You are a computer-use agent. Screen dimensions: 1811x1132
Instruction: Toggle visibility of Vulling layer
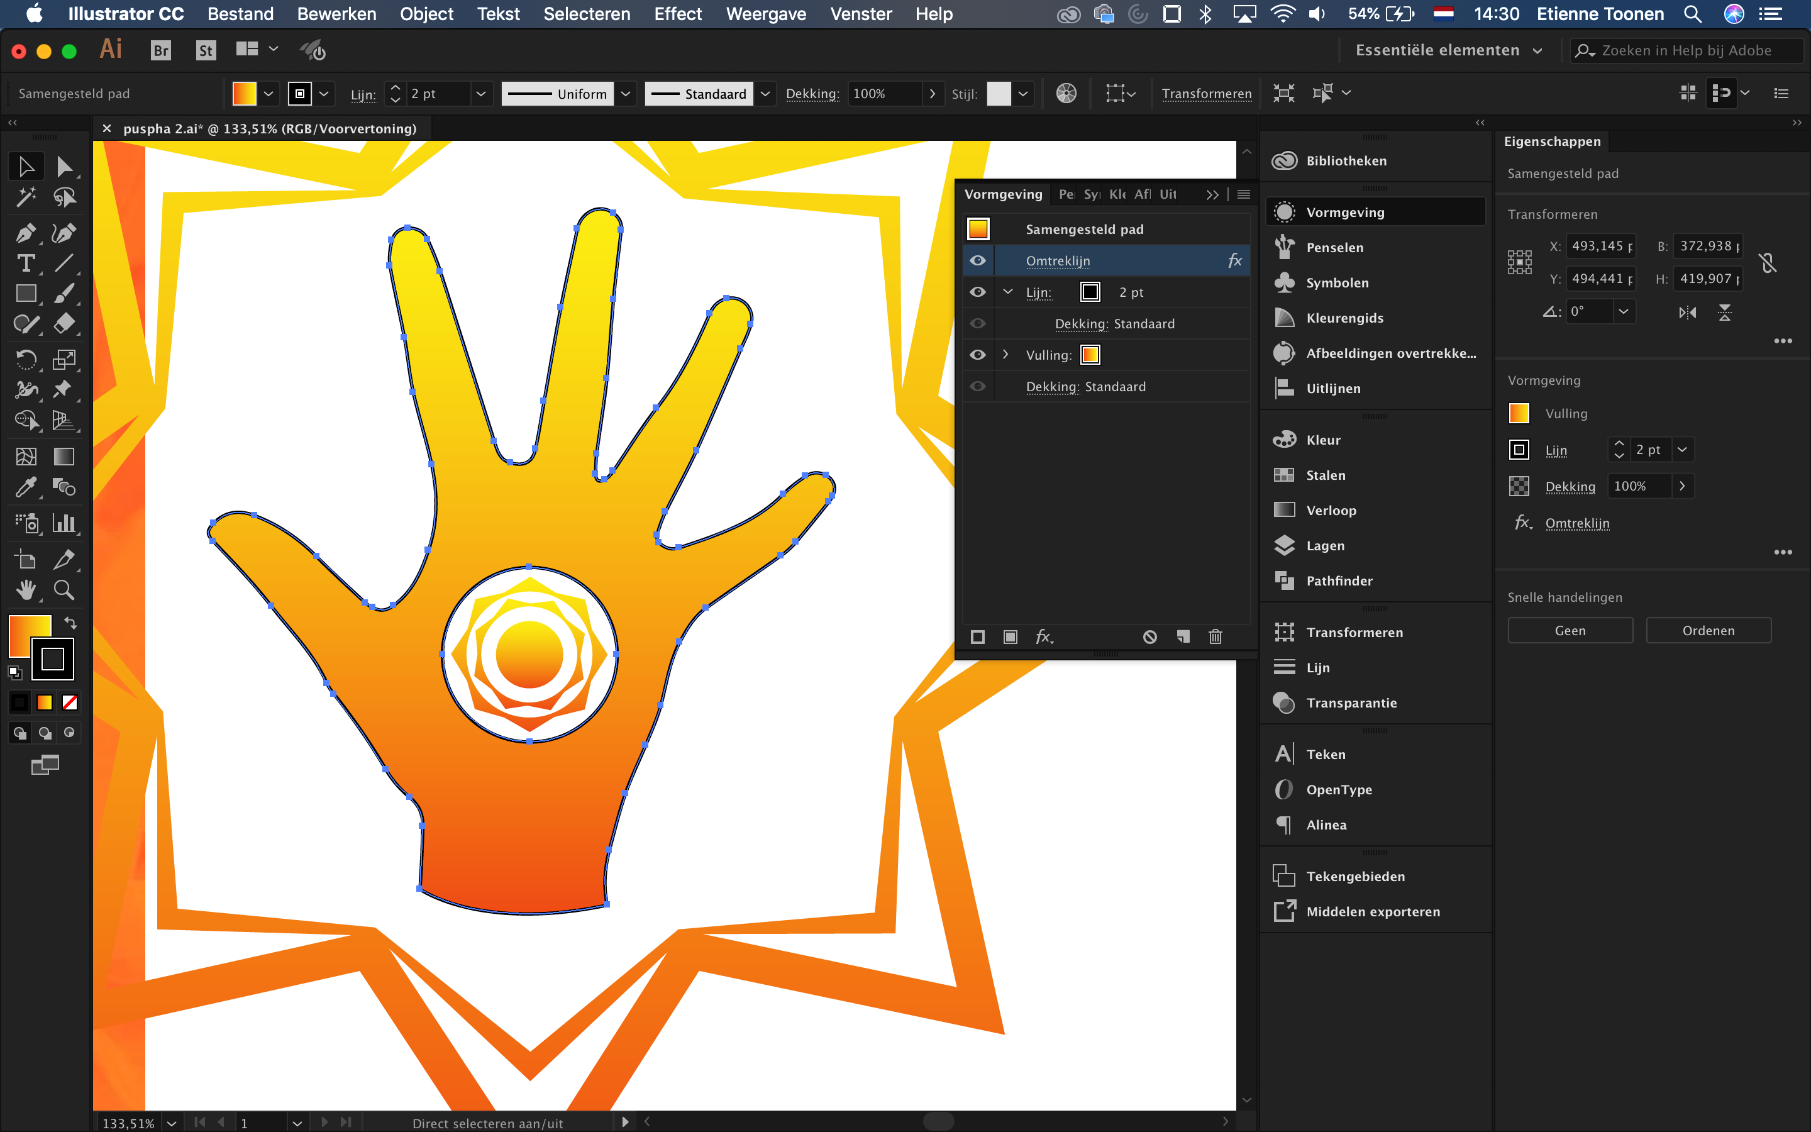click(979, 355)
